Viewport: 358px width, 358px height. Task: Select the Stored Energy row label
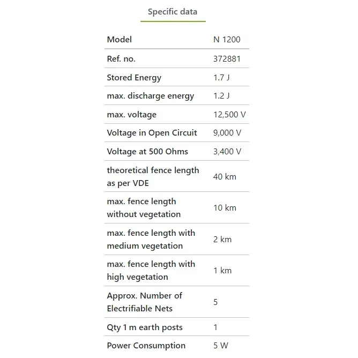point(134,78)
